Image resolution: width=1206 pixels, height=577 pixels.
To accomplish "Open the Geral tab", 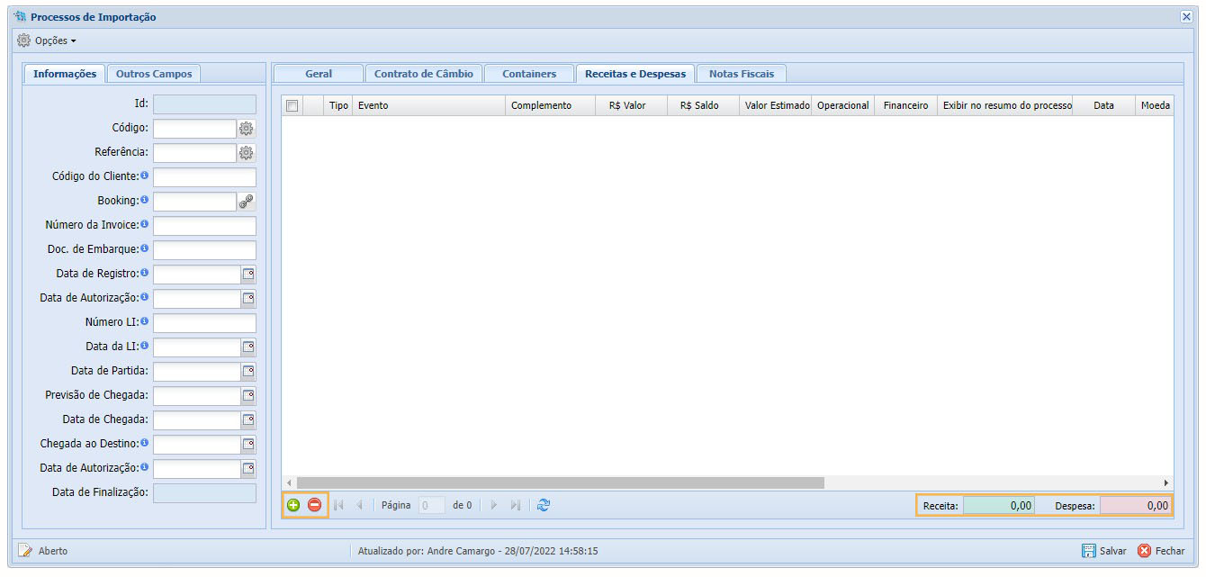I will click(319, 74).
